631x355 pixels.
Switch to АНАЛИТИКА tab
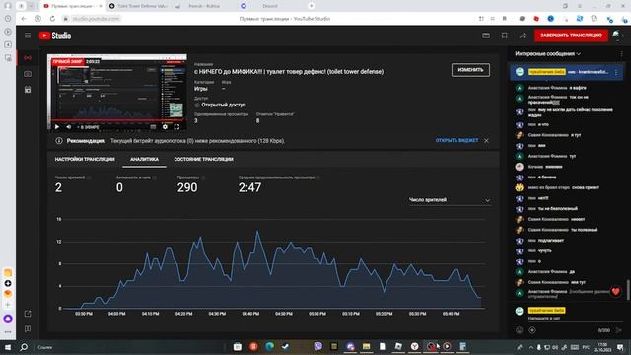point(144,159)
